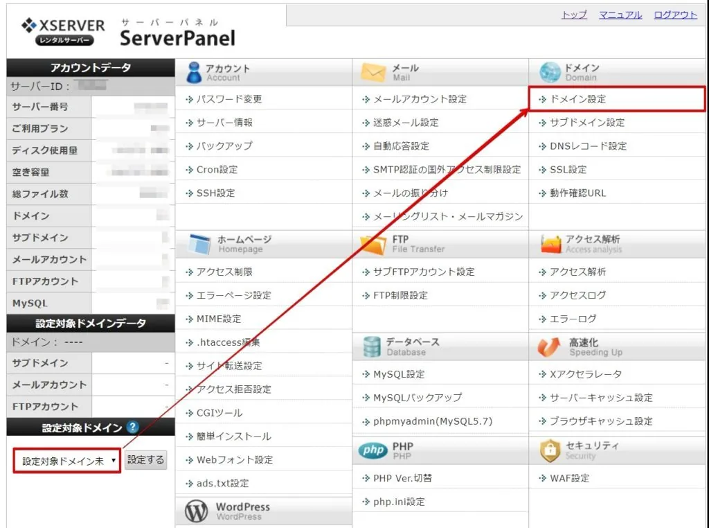Open MIME設定
The height and width of the screenshot is (528, 709).
pos(218,319)
